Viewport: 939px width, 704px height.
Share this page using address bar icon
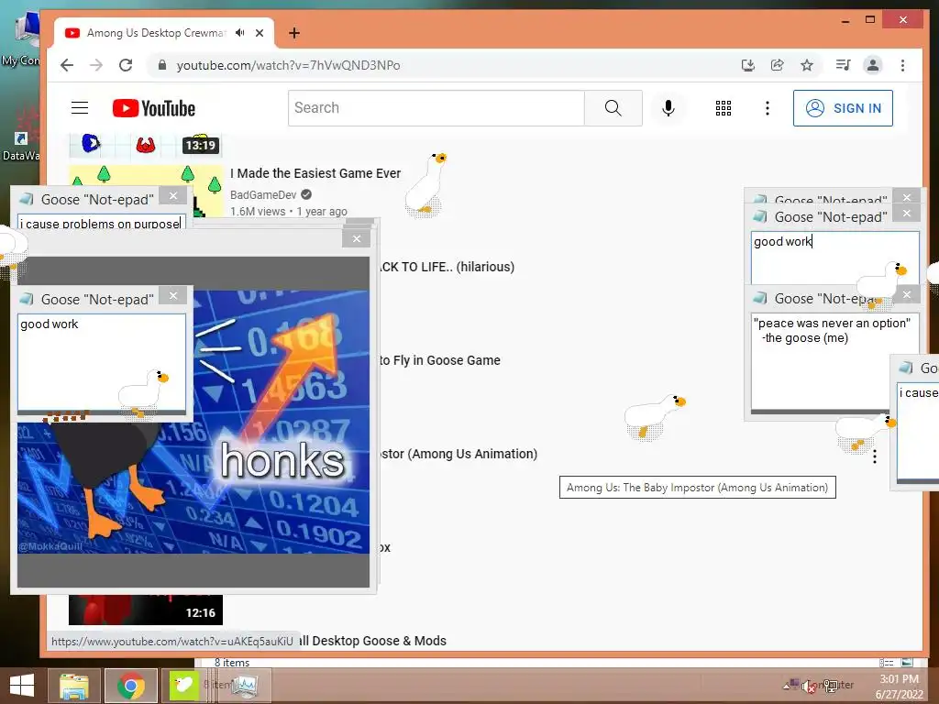(778, 65)
